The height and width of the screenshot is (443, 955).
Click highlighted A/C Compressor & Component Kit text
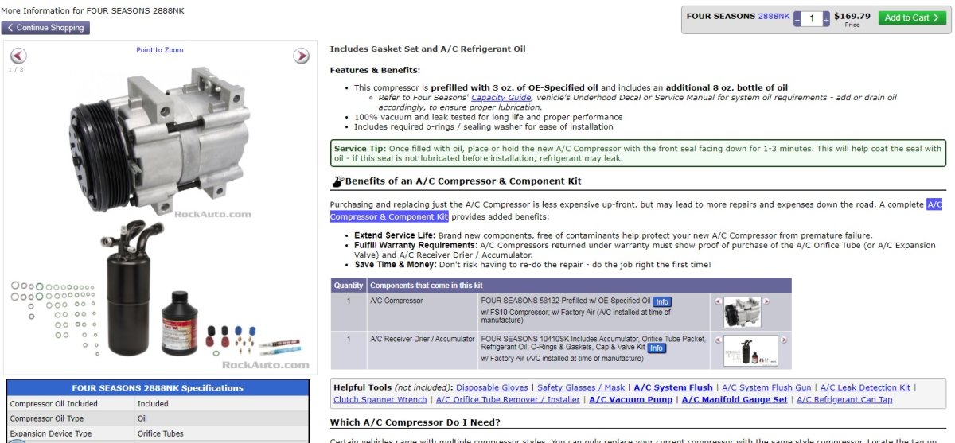click(390, 216)
